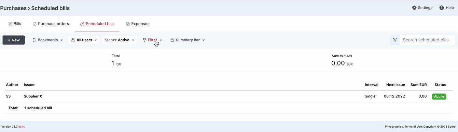Focus the Search scheduled bills field
Screen dimensions: 458x132
click(427, 40)
